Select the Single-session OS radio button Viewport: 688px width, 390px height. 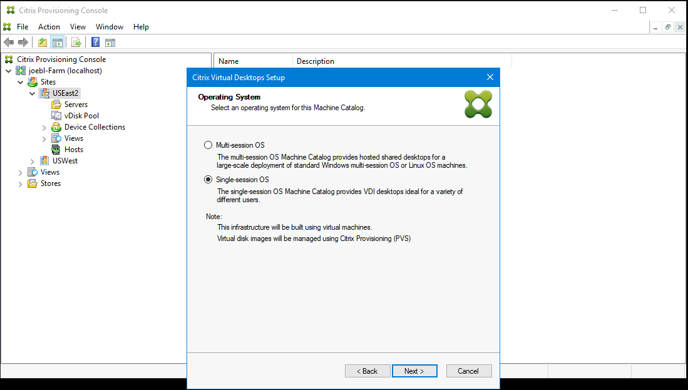tap(207, 179)
